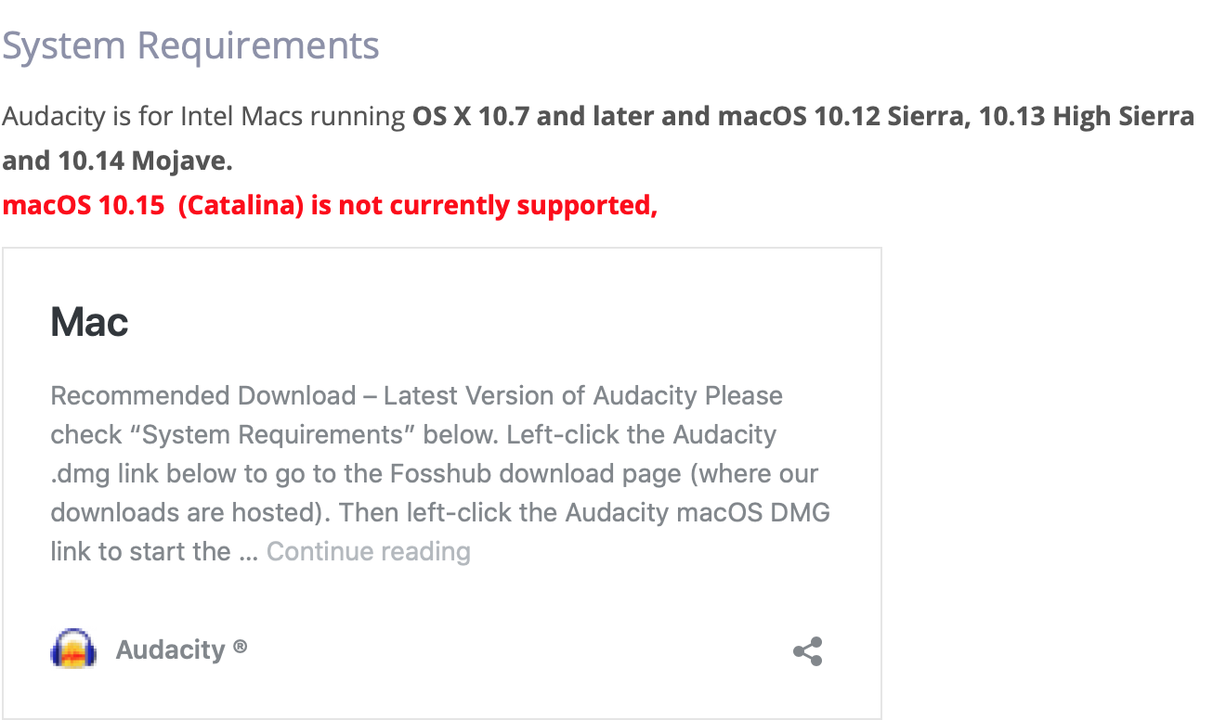Click the Audacity headphones logo icon

click(73, 649)
